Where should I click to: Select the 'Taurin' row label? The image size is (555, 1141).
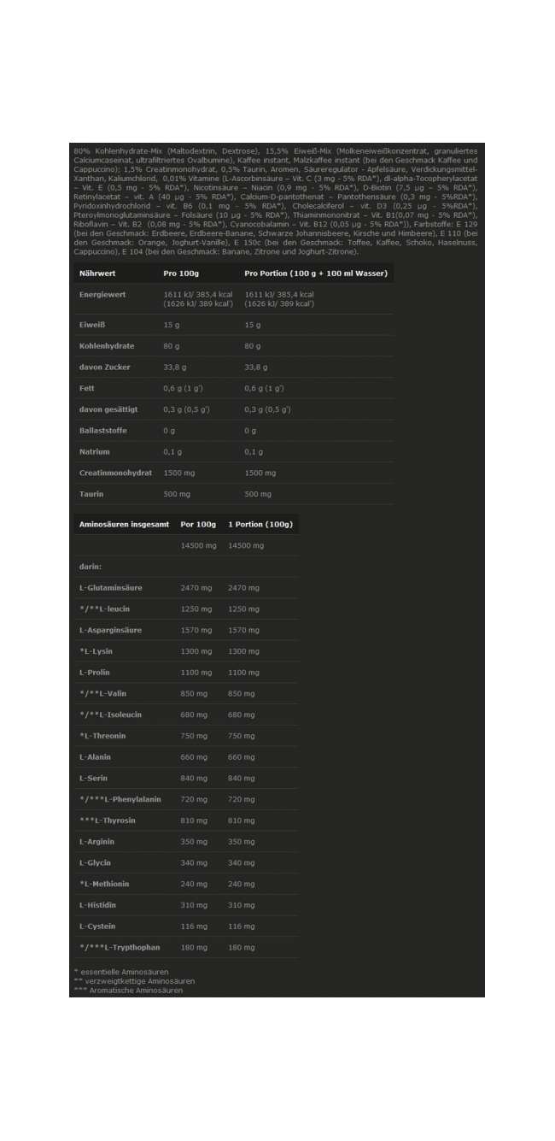click(91, 494)
